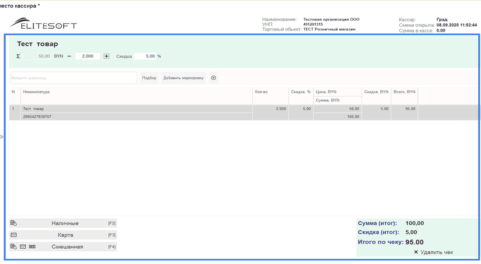Pay with Наличные (cash) button
The height and width of the screenshot is (264, 481).
tap(65, 223)
